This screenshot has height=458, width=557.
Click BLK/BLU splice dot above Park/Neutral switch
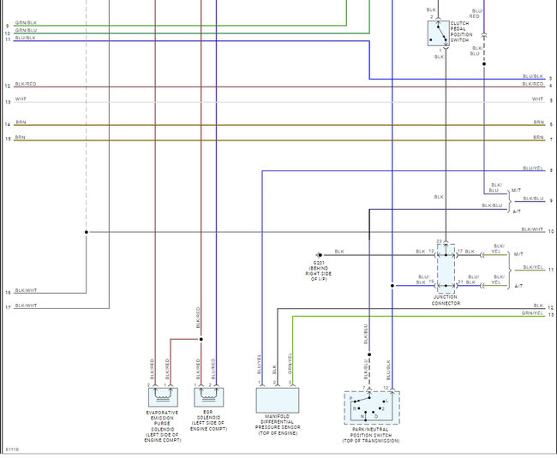coord(369,354)
